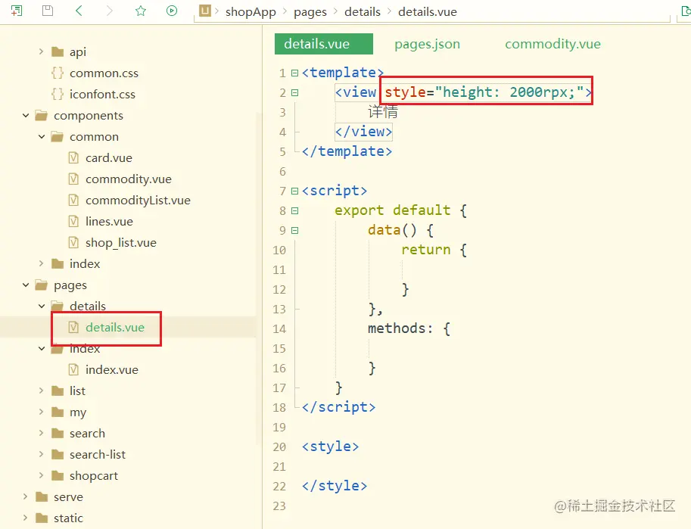691x529 pixels.
Task: Collapse the pages folder
Action: pos(26,285)
